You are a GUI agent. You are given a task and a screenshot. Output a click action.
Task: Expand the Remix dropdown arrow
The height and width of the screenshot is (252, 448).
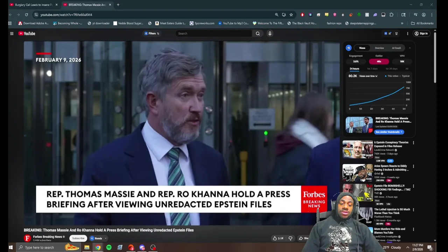105,238
